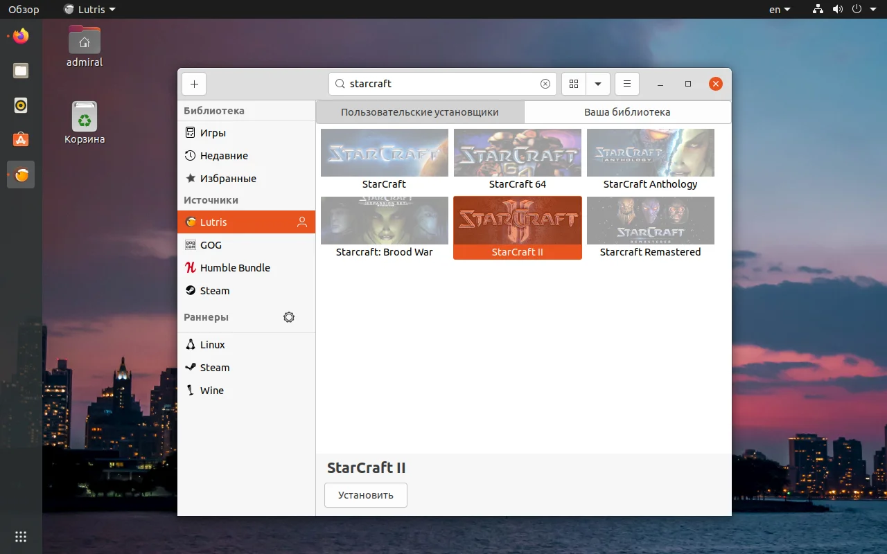Select the Wine runner
Image resolution: width=887 pixels, height=554 pixels.
(x=247, y=391)
